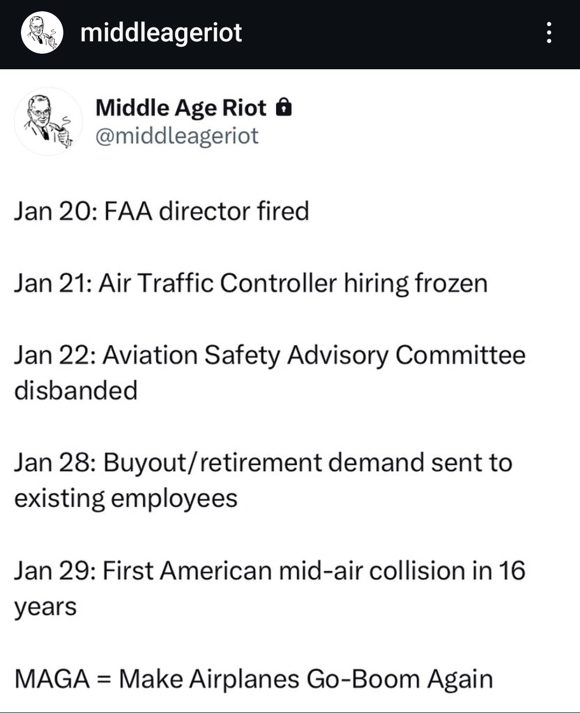Click the word "disbanded"
The width and height of the screenshot is (580, 713).
pyautogui.click(x=76, y=390)
